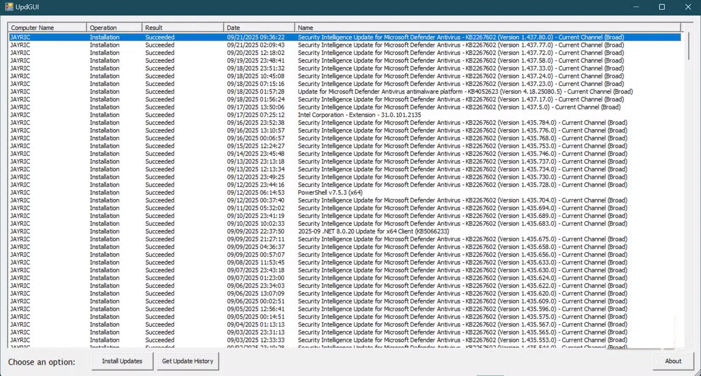Select the row dated 09/21/2025 09:36:22
This screenshot has height=376, width=701.
(345, 37)
